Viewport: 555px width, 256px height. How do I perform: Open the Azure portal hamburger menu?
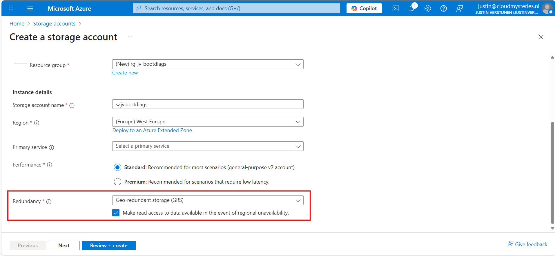30,8
